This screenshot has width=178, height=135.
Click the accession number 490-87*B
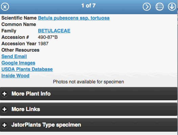[48, 37]
